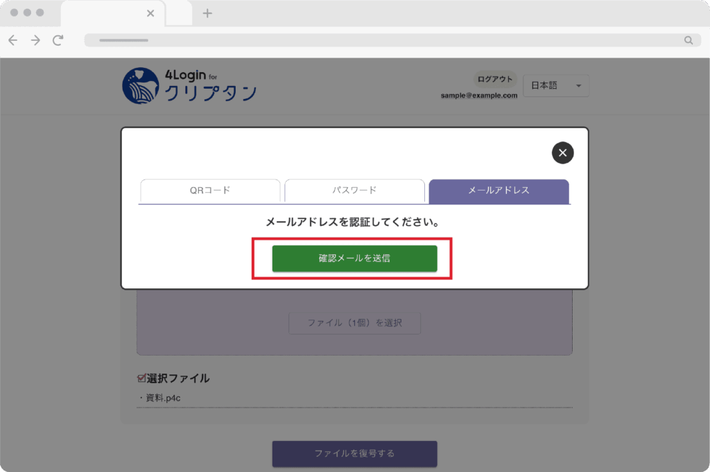Screen dimensions: 710x472
Task: Click the browser forward arrow
Action: pos(35,40)
